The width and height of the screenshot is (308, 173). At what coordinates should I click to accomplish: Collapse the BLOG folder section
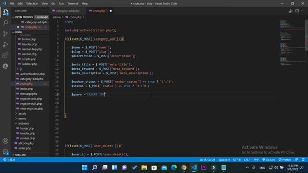[x=30, y=32]
